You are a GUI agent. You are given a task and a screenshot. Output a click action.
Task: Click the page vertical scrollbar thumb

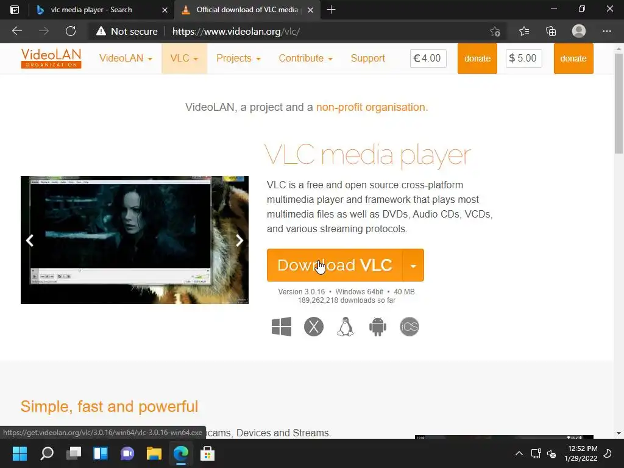tap(619, 104)
